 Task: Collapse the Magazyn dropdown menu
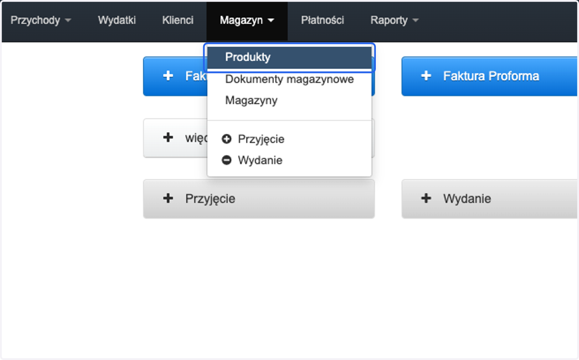(247, 20)
